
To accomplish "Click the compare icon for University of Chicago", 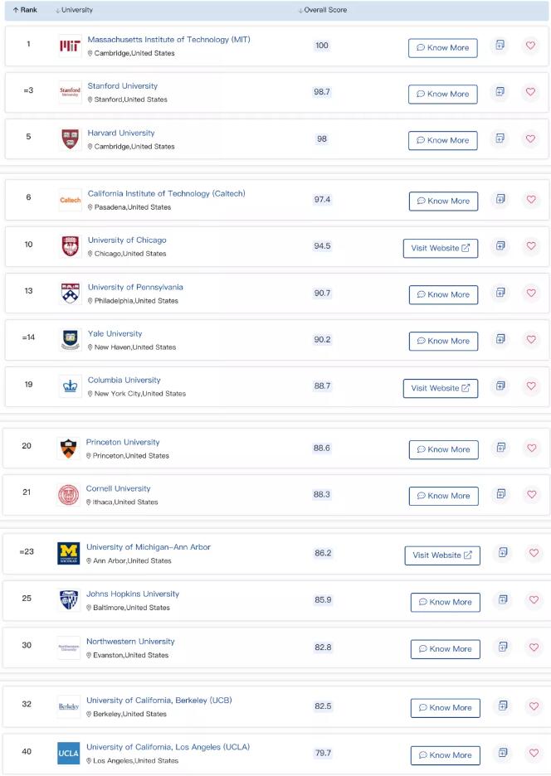I will pyautogui.click(x=500, y=246).
